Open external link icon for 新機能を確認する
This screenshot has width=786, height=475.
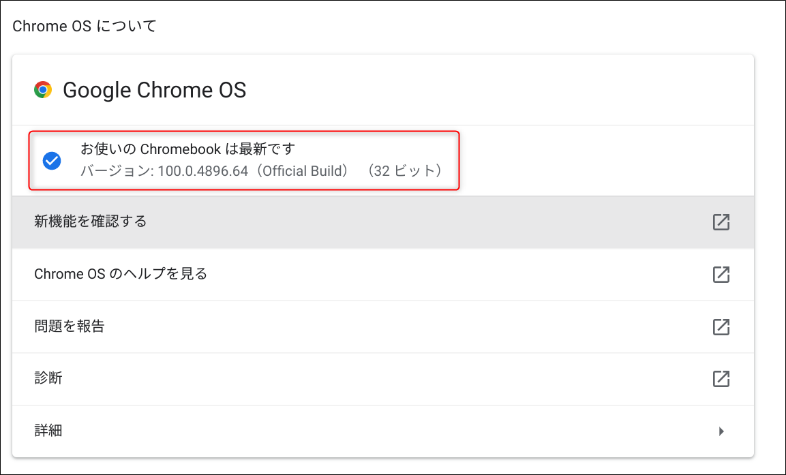coord(721,222)
